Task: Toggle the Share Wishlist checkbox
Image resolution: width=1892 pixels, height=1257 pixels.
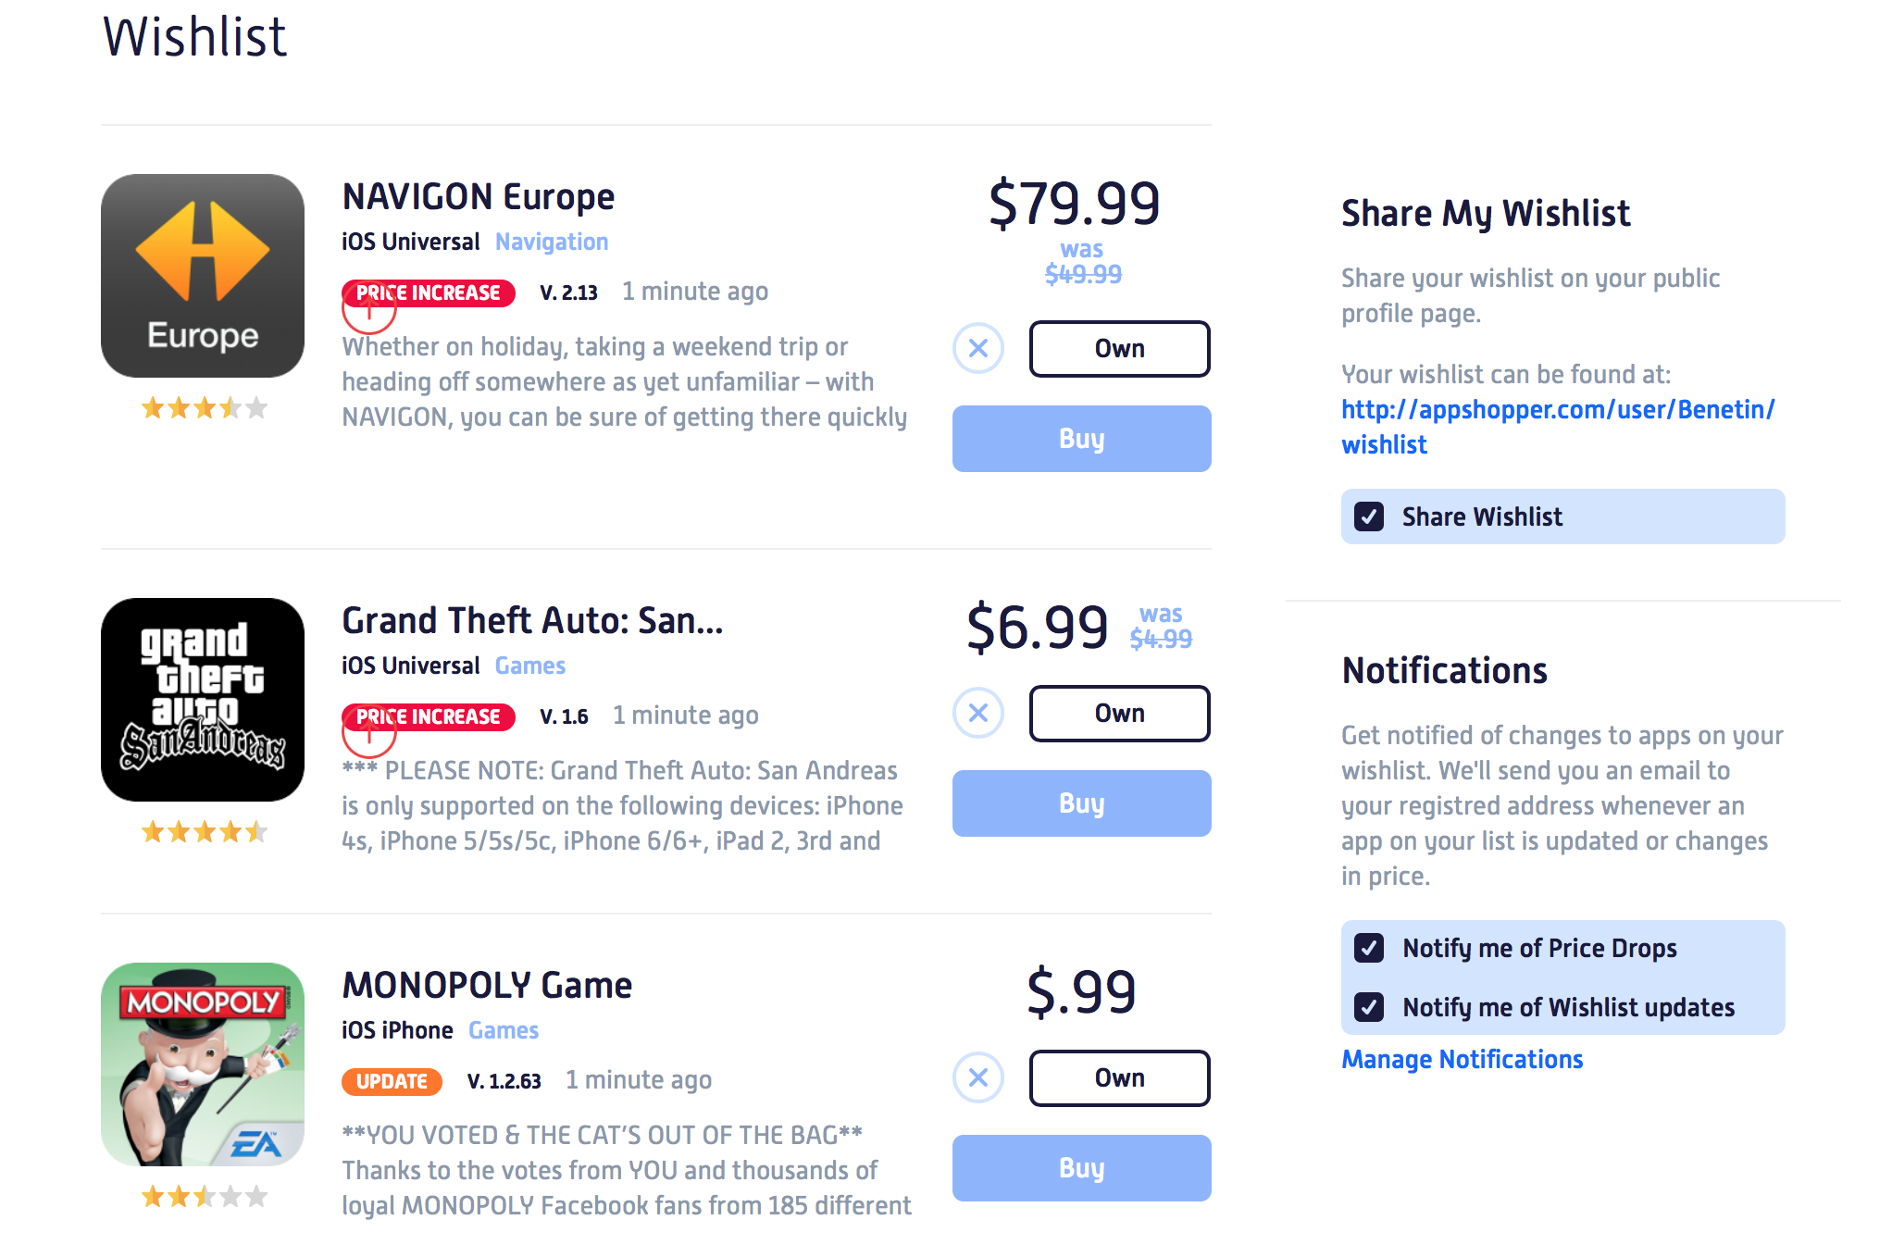Action: [x=1369, y=516]
